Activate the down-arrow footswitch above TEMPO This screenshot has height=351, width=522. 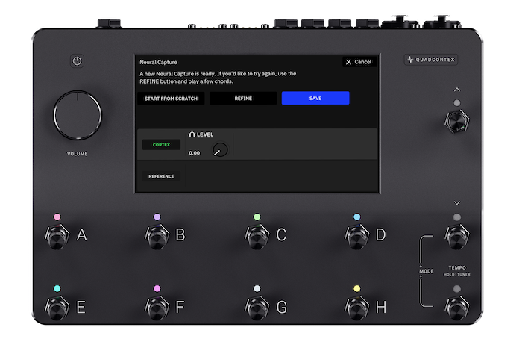(456, 236)
